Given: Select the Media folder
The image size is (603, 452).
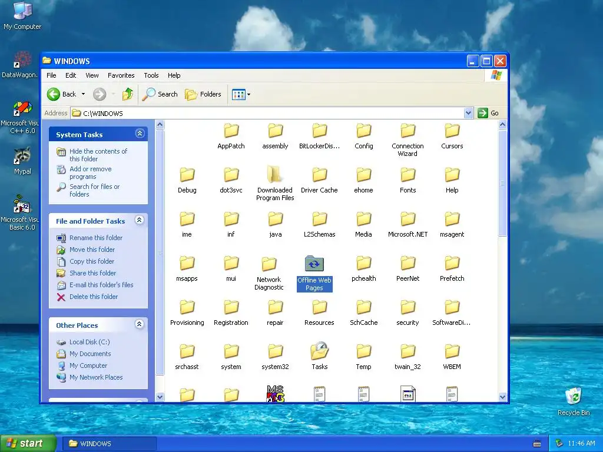Looking at the screenshot, I should coord(363,224).
